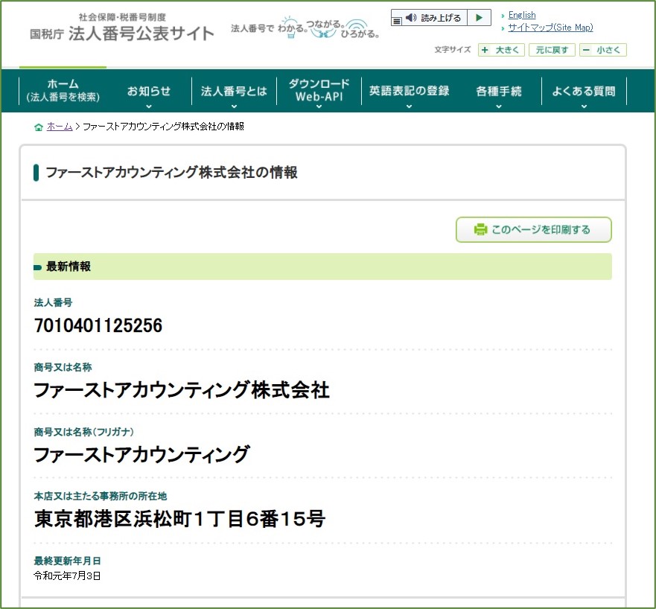656x609 pixels.
Task: Click the light bulb slogan graphic
Action: 290,28
